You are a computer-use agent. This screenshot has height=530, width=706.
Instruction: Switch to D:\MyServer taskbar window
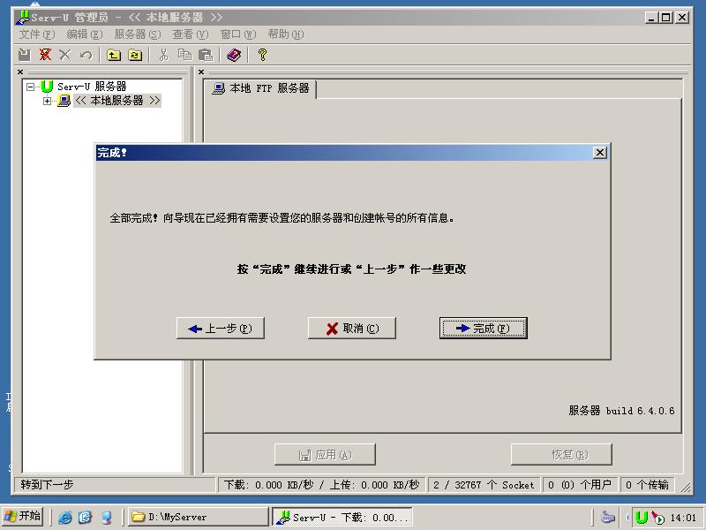tap(198, 517)
